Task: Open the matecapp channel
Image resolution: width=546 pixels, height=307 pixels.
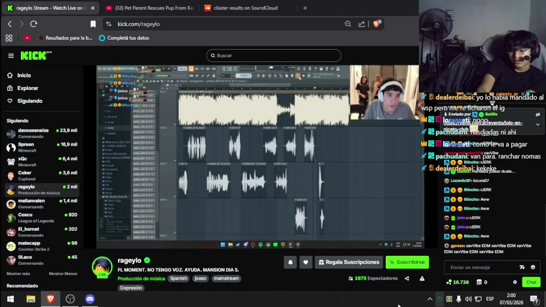Action: click(x=42, y=246)
